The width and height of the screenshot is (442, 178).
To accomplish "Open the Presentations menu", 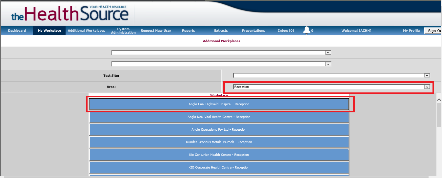I will pos(253,31).
